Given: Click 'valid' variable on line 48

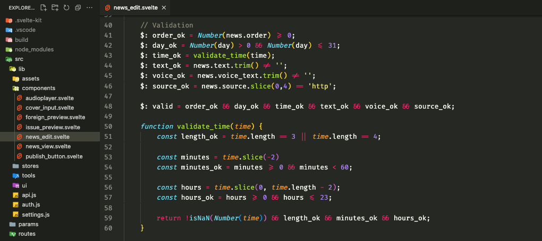Looking at the screenshot, I should point(163,106).
